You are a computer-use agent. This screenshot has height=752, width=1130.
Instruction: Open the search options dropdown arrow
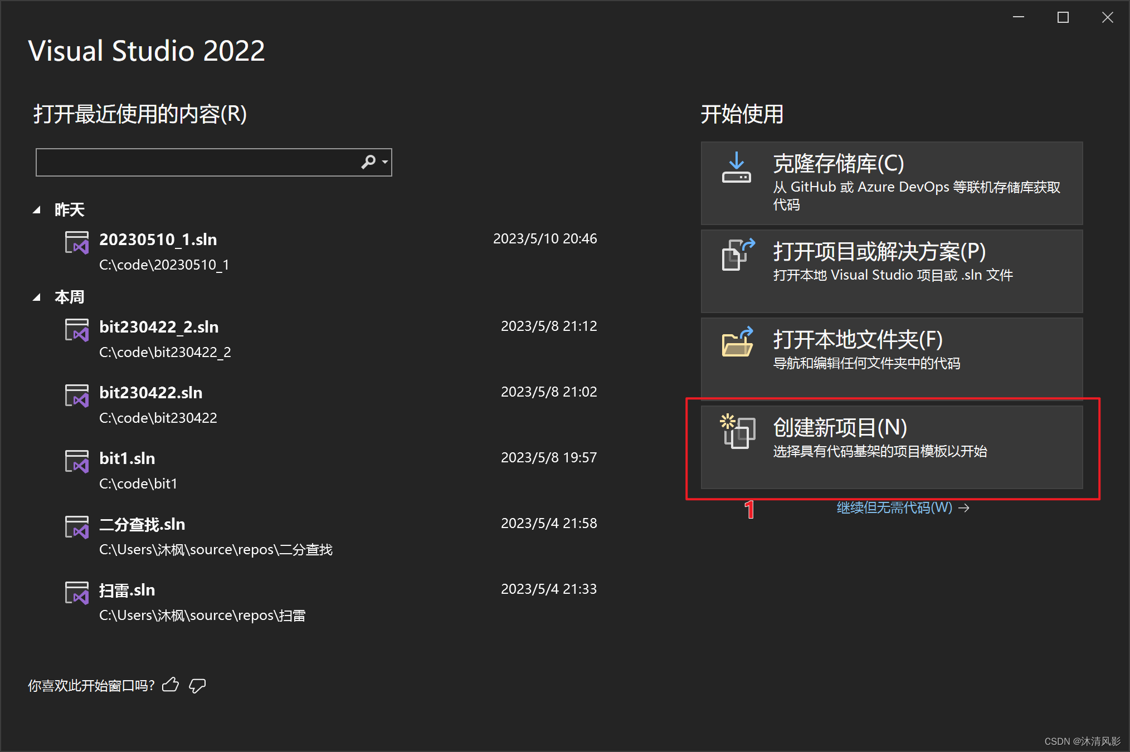(x=385, y=162)
